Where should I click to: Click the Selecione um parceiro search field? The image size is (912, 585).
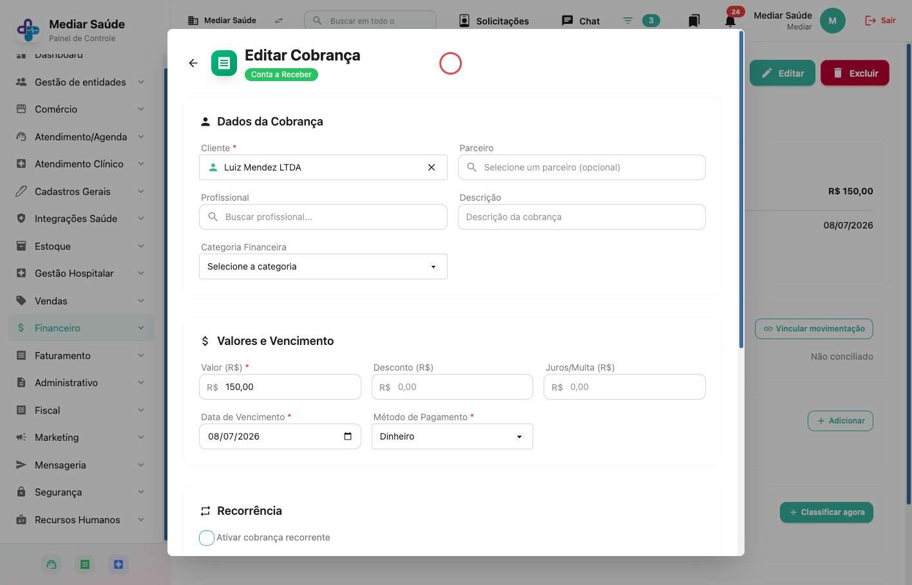click(582, 167)
